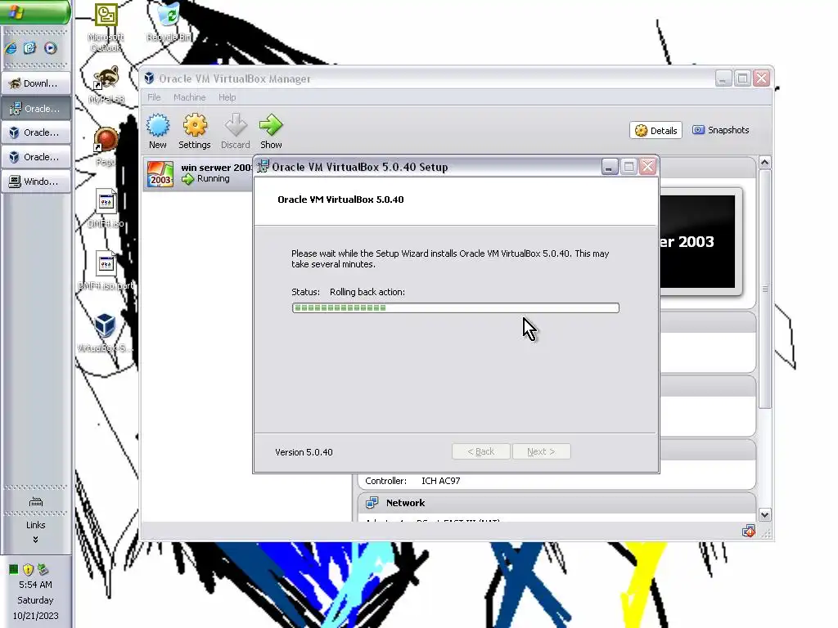Click the Controller: ICH AC97 text
Screen dimensions: 838x628
(x=412, y=481)
